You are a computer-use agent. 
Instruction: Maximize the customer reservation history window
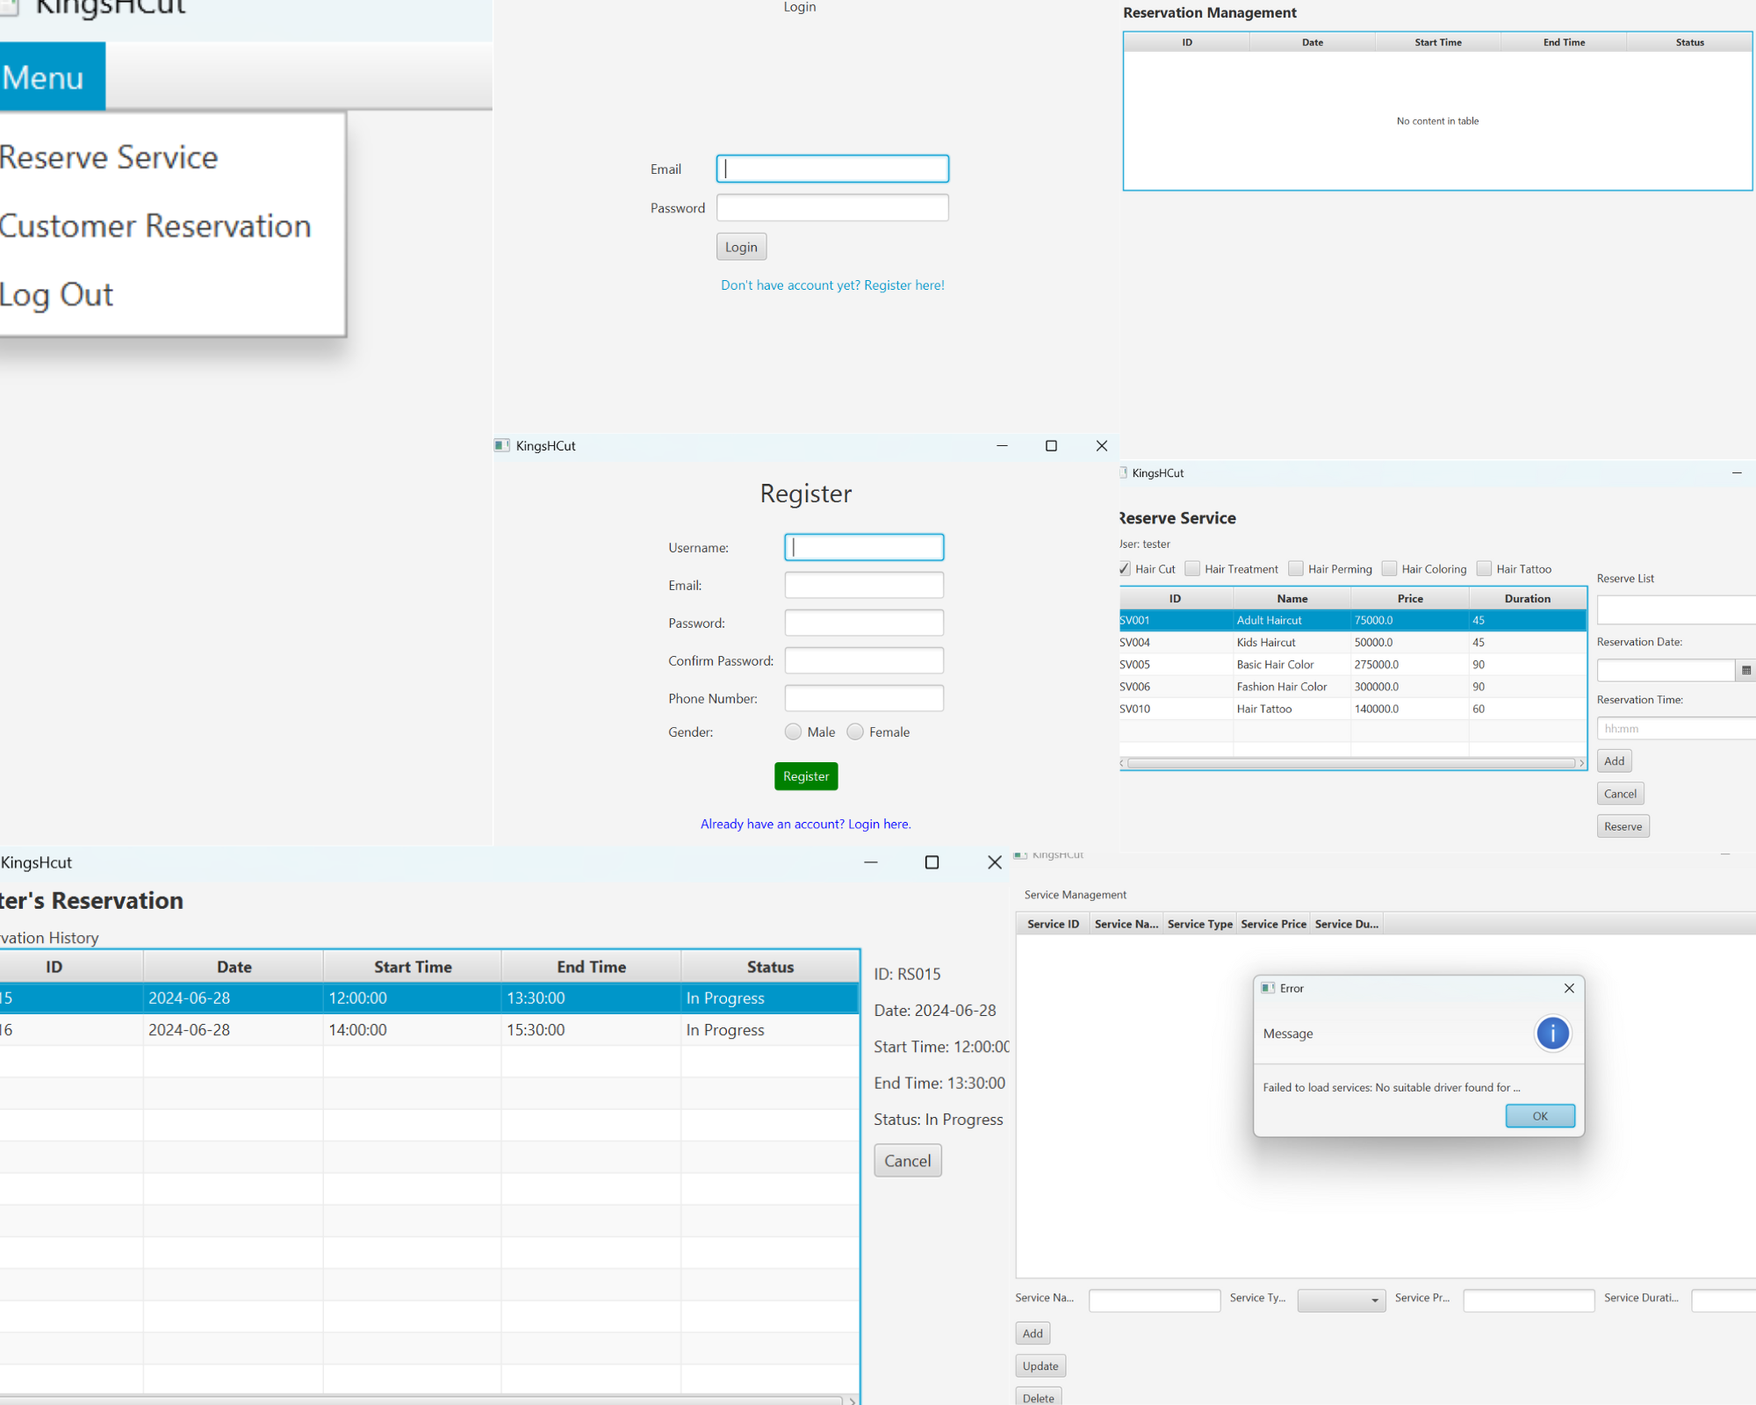[932, 862]
